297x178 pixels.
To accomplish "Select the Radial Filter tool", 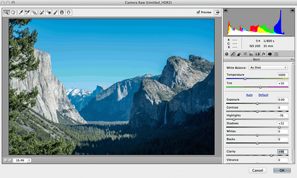I will pyautogui.click(x=69, y=12).
